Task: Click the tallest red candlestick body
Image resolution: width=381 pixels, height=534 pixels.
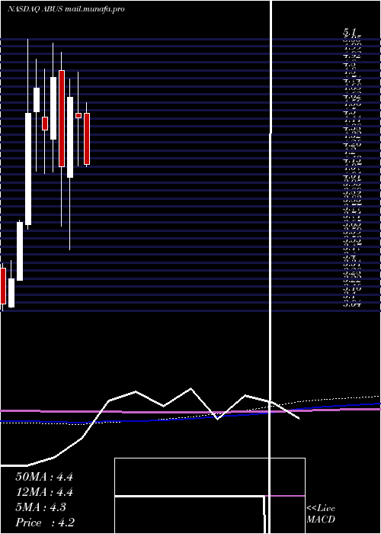Action: (62, 118)
